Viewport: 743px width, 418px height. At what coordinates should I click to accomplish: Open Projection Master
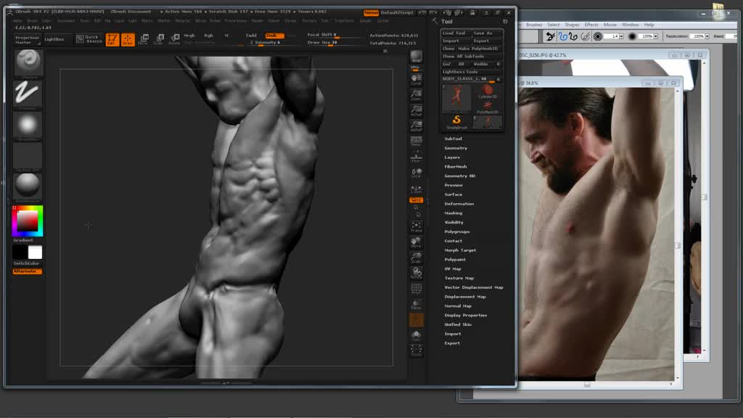[x=27, y=40]
